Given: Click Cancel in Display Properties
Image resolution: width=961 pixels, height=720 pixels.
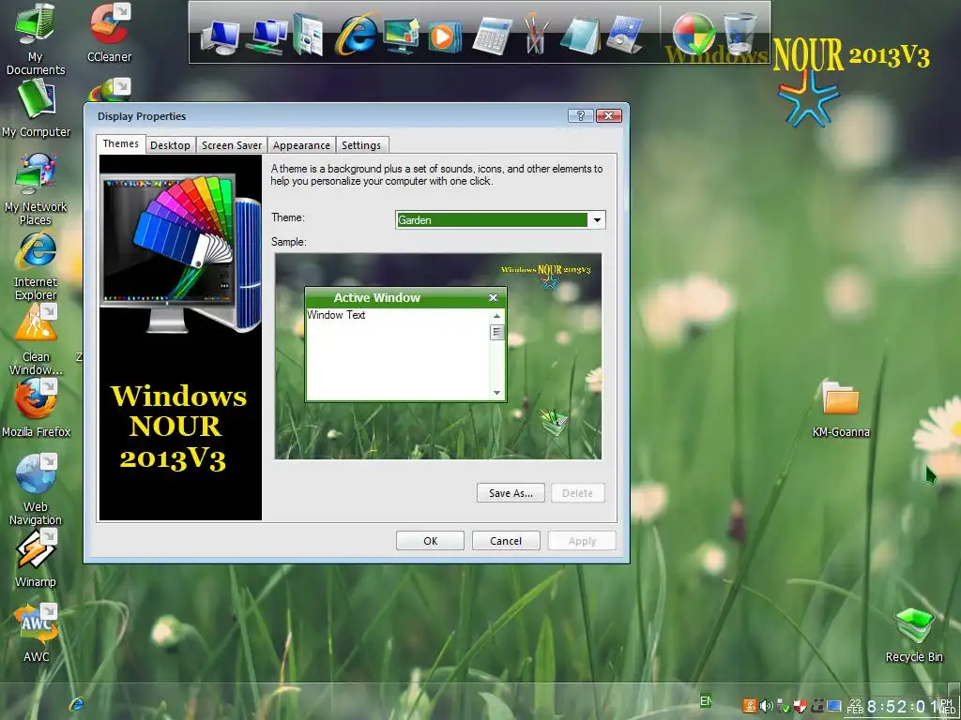Looking at the screenshot, I should [506, 541].
